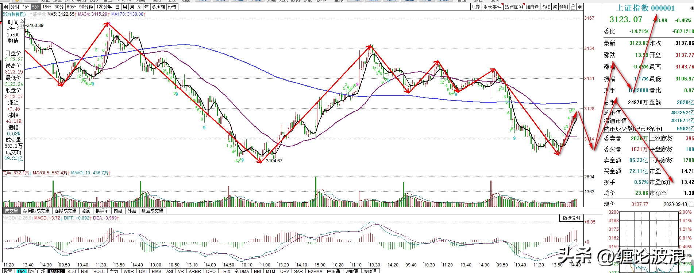Toggle the 预测 forecast overlay

(564, 7)
